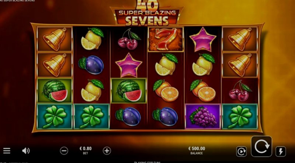Decrease the bet with minus button
Viewport: 295px width, 163px height.
coord(64,151)
